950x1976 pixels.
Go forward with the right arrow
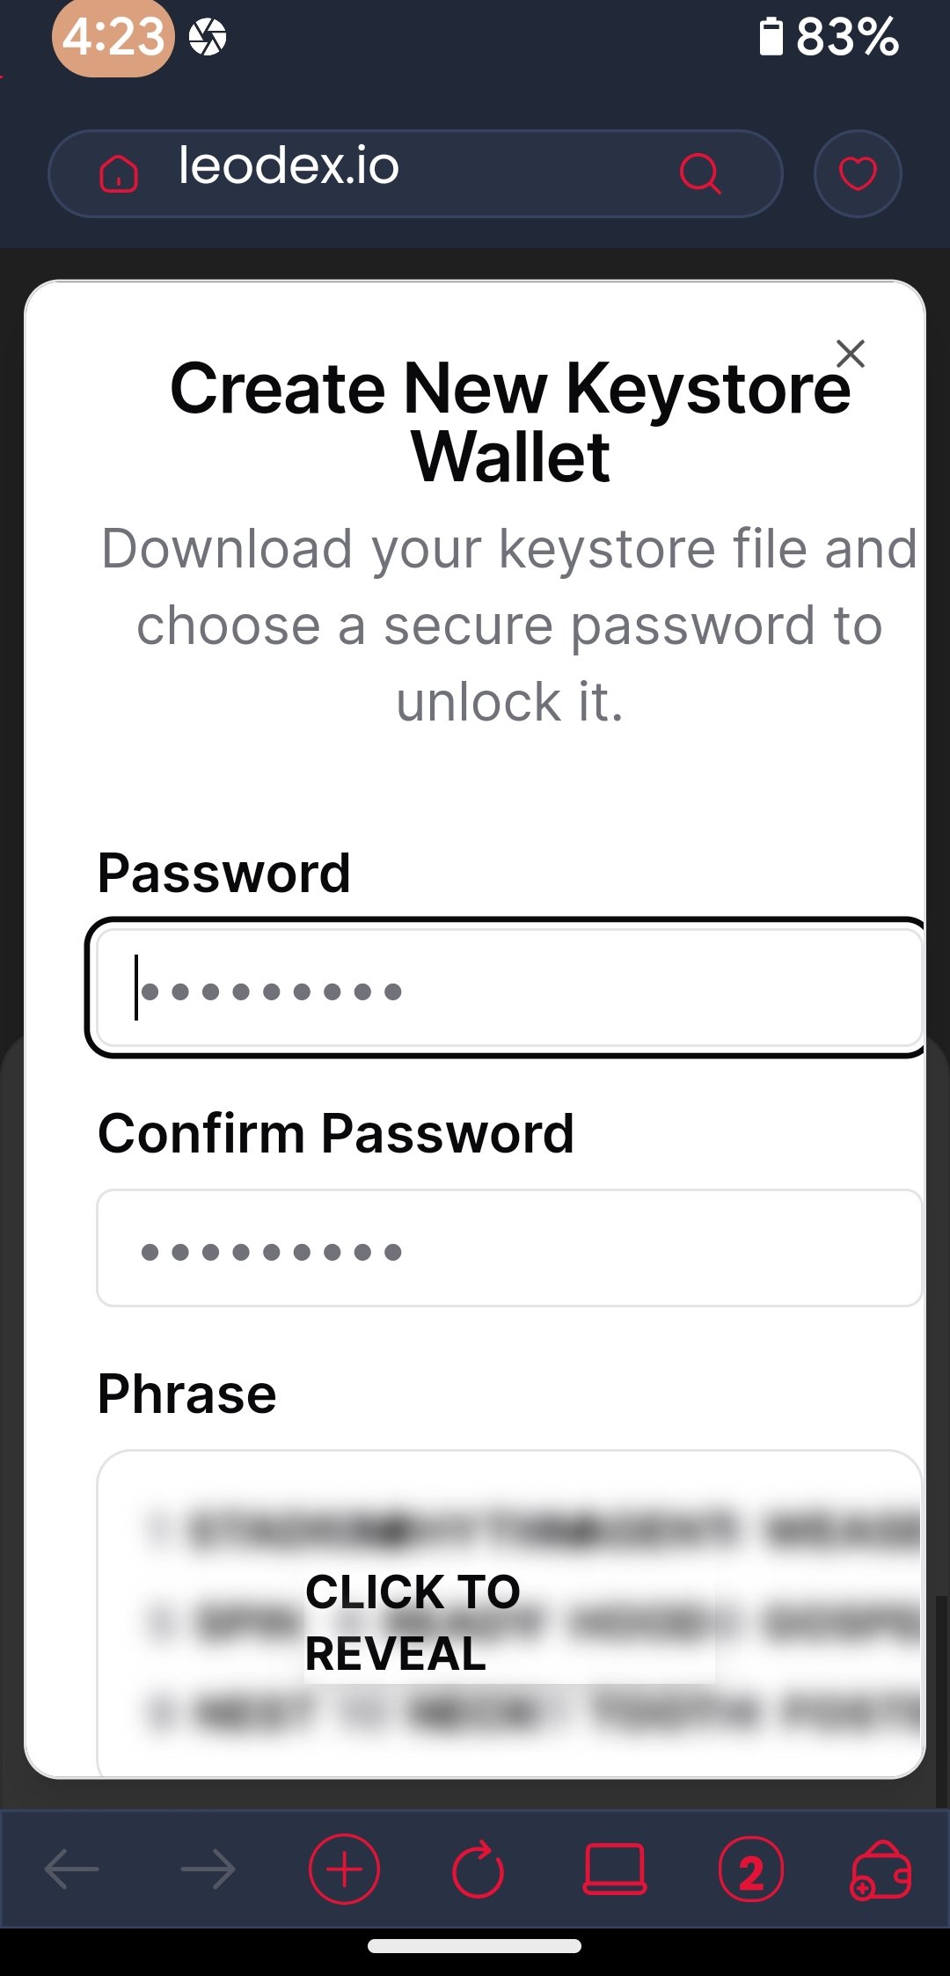[x=208, y=1870]
